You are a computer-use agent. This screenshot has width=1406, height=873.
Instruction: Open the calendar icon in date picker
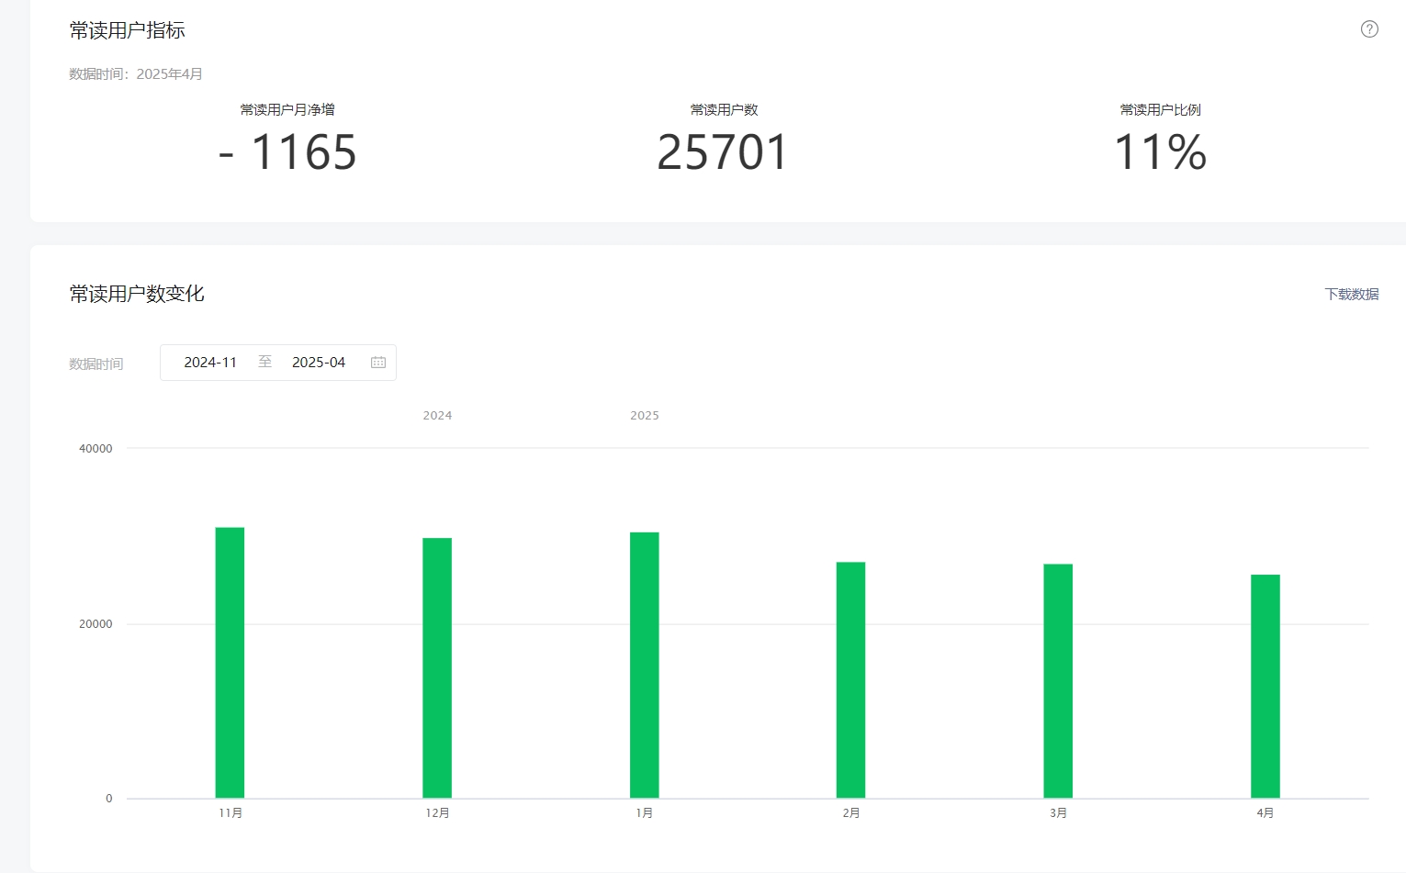[x=377, y=363]
